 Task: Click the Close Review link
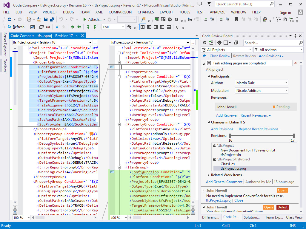[x=220, y=56]
